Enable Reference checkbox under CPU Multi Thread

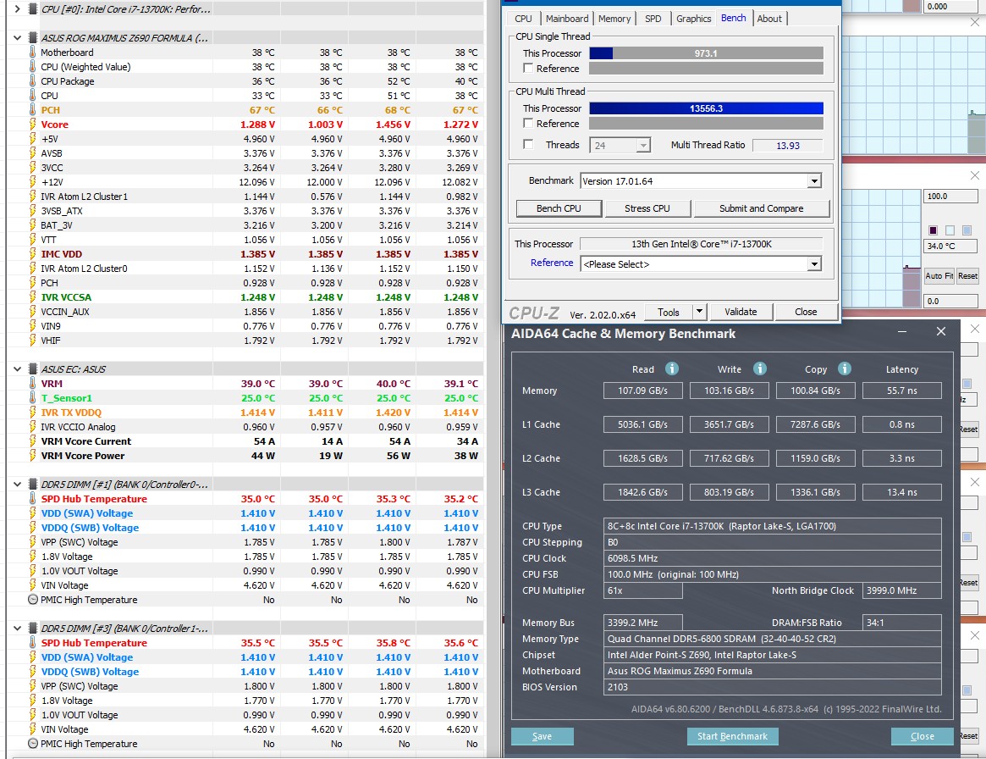click(528, 124)
